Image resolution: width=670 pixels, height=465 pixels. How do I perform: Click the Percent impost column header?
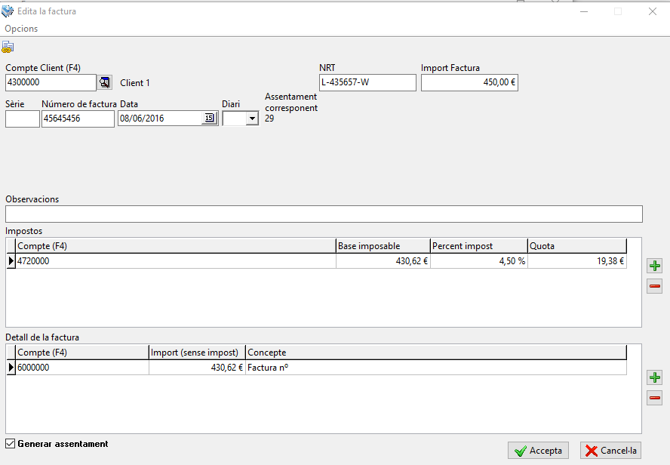tap(479, 246)
